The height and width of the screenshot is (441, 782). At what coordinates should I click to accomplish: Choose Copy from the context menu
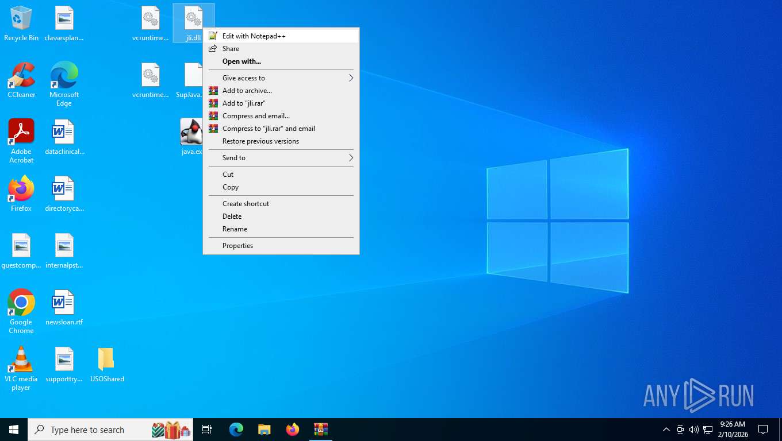(281, 187)
